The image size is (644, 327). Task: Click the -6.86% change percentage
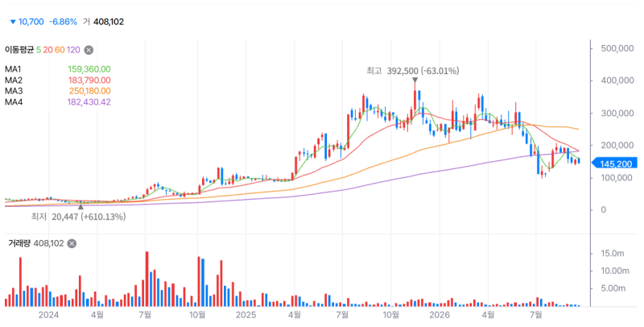[63, 22]
